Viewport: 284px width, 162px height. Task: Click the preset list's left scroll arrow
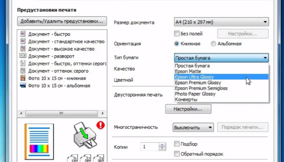pos(21,113)
